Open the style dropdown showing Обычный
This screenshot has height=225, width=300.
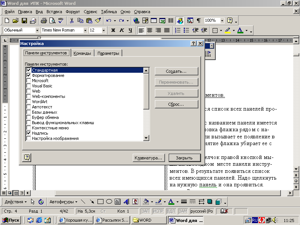point(37,30)
